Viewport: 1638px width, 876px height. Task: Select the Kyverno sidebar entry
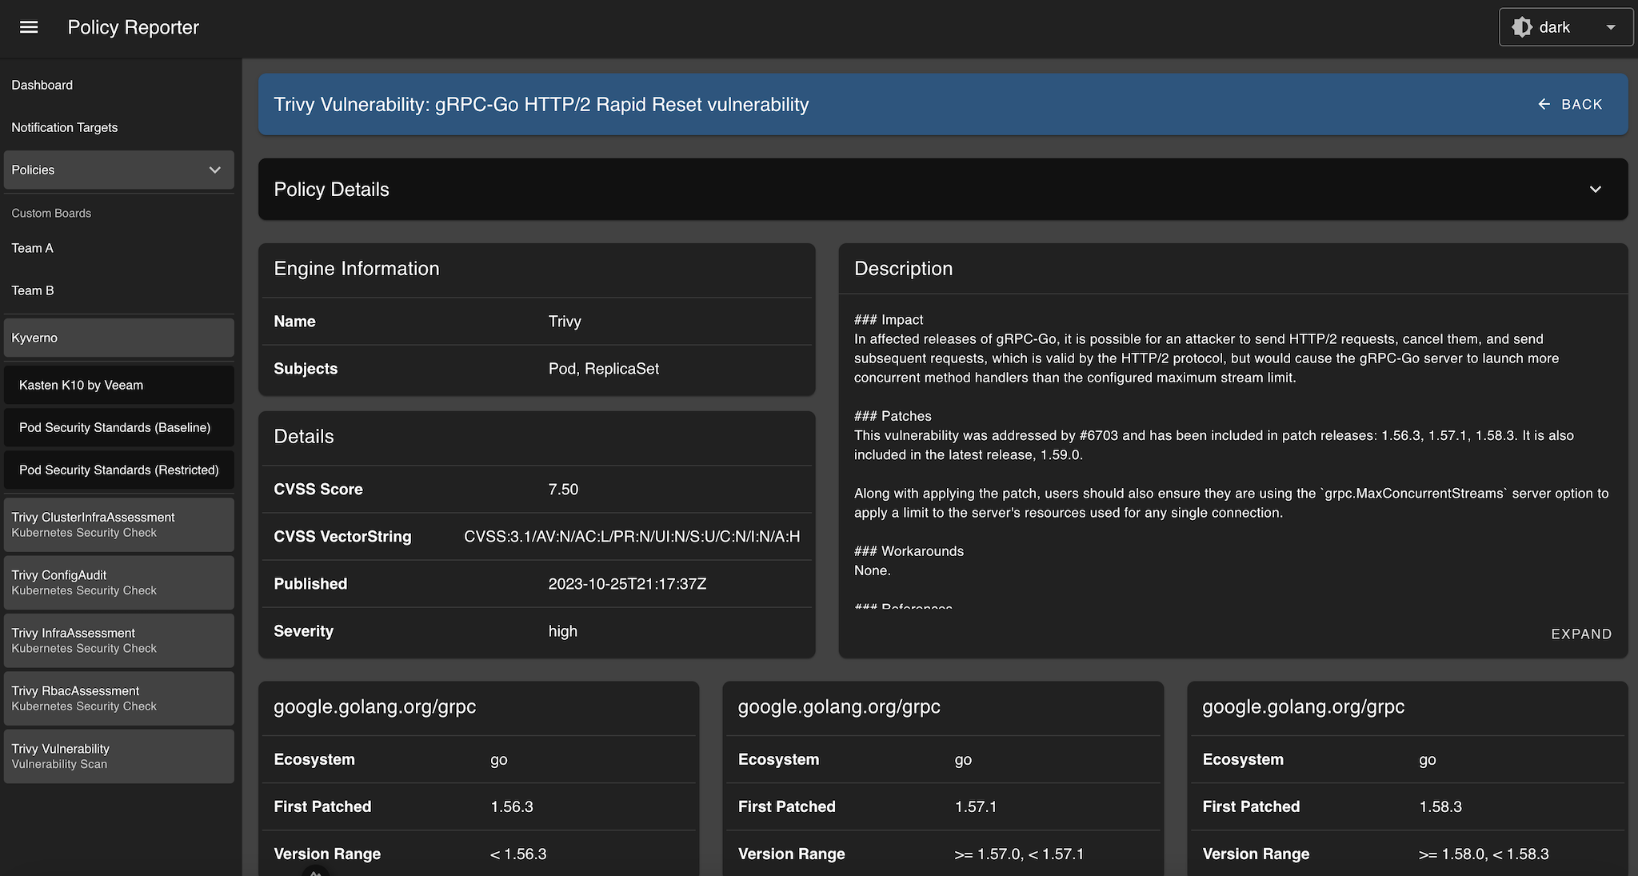pyautogui.click(x=118, y=338)
